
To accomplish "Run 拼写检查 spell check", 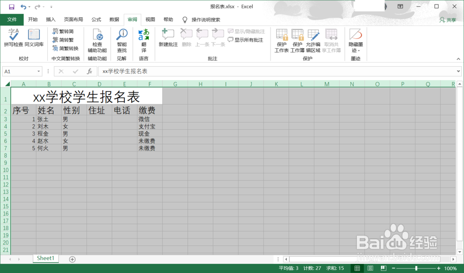I will (13, 38).
